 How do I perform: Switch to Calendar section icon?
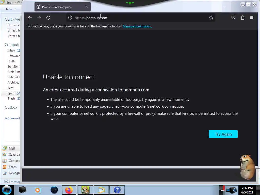click(5, 155)
